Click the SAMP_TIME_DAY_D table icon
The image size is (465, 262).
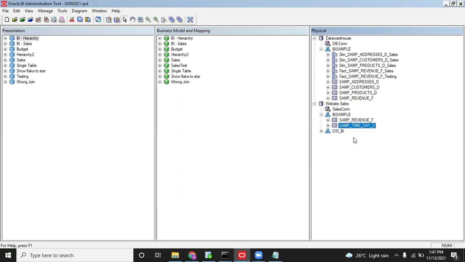(335, 126)
